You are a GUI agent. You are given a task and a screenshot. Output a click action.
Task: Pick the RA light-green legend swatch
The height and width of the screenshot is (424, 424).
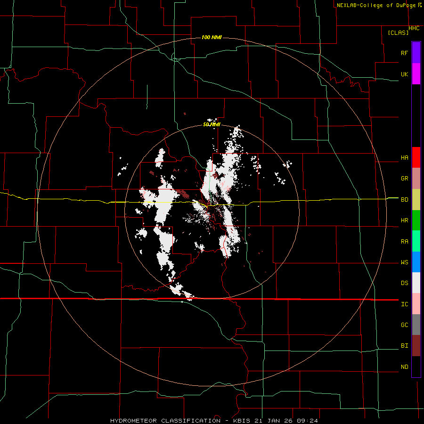point(416,241)
